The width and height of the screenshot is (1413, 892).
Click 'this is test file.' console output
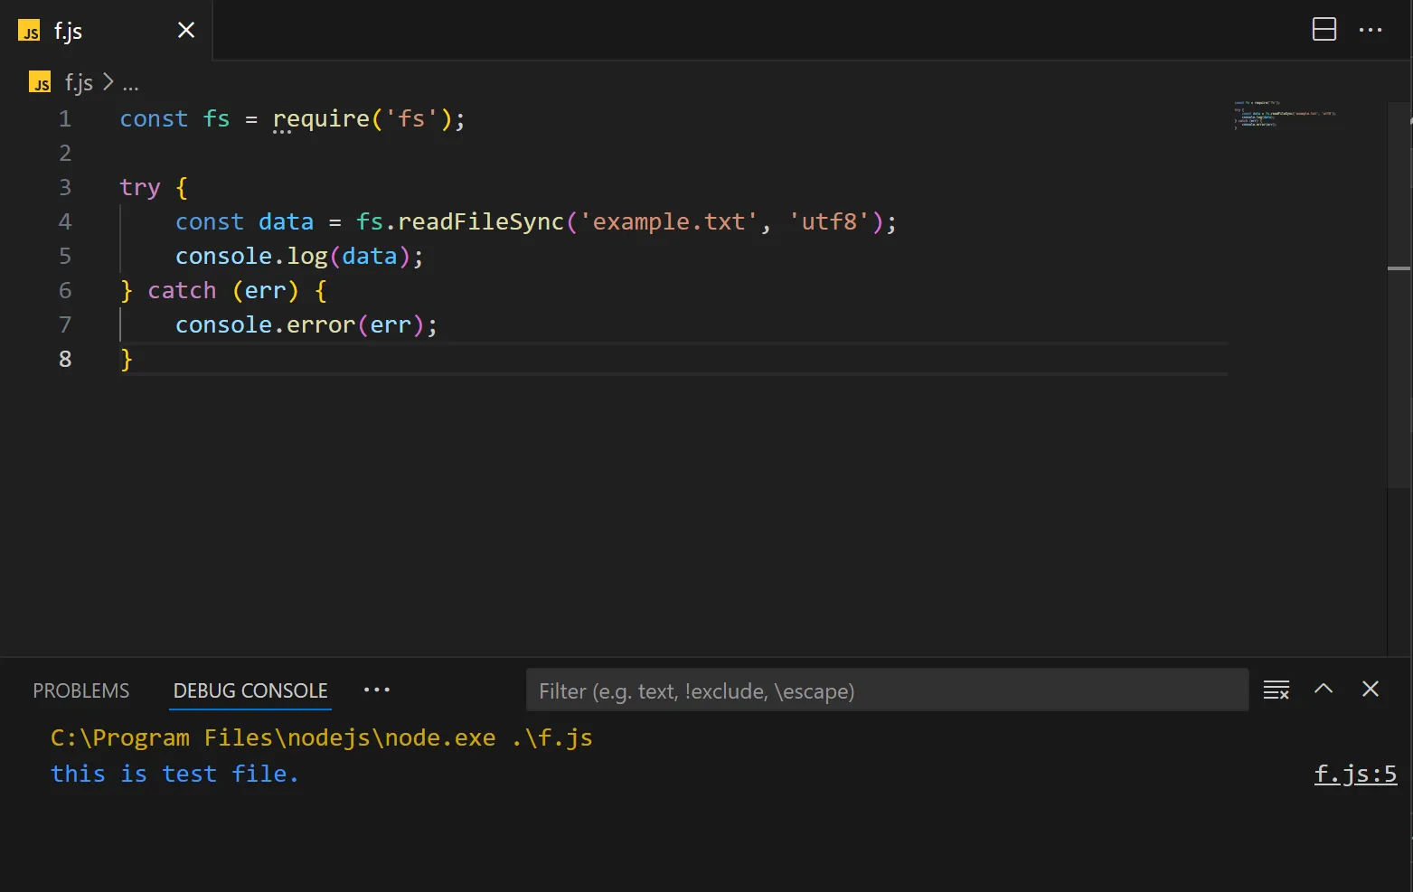(x=174, y=775)
